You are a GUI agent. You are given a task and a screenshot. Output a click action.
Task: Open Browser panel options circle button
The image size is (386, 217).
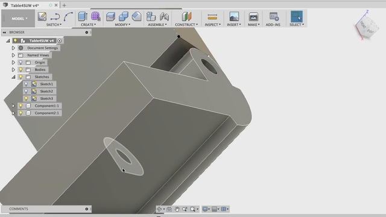(x=87, y=32)
